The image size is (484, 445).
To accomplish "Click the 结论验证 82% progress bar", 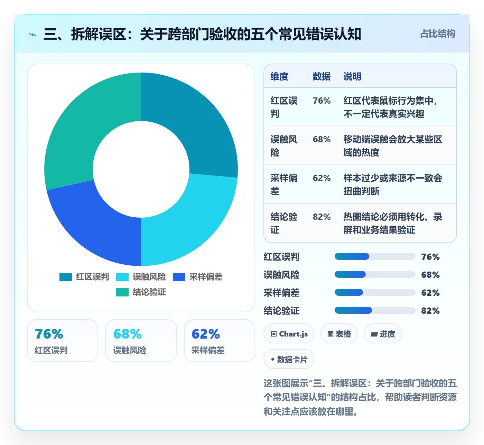I will pyautogui.click(x=375, y=310).
